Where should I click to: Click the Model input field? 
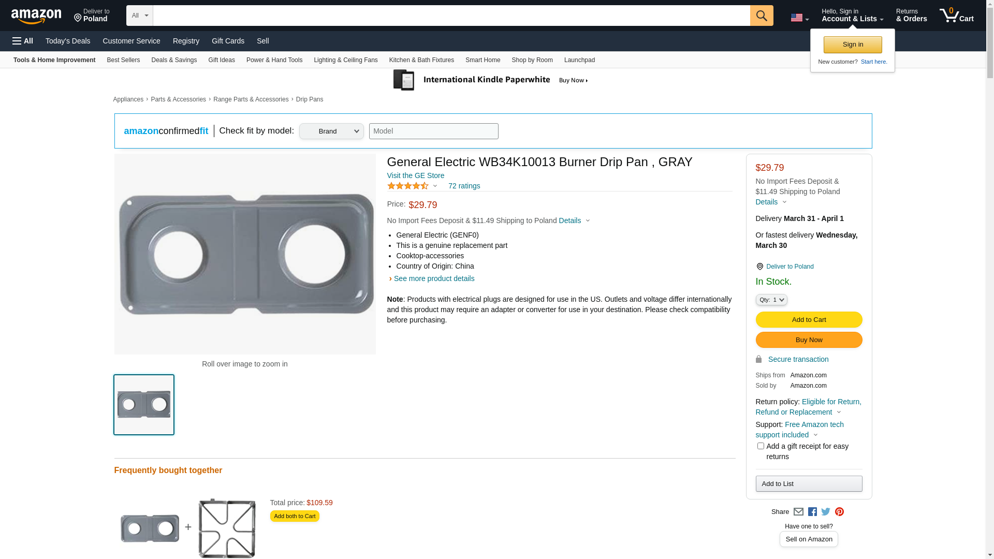(x=433, y=131)
